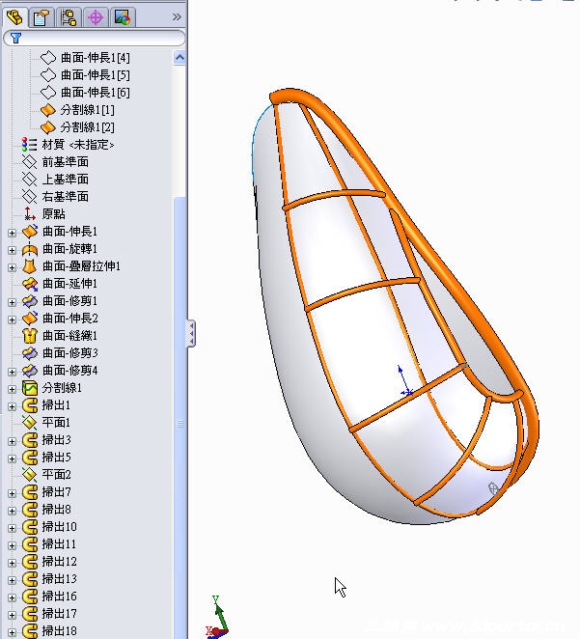Select the 曲面-修剪4 trim icon

tap(30, 371)
